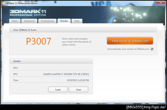The width and height of the screenshot is (167, 110).
Task: Click the 3DMARK 11 Professional Edition logo
Action: point(28,13)
